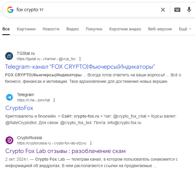This screenshot has width=195, height=173.
Task: Select the 'Все' results tab
Action: pyautogui.click(x=6, y=29)
